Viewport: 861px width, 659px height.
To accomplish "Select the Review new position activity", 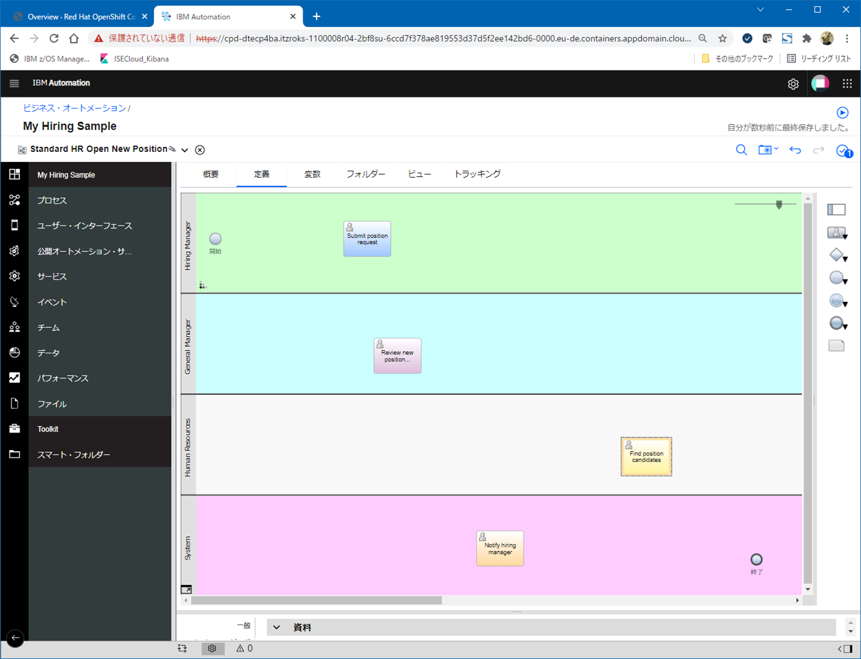I will 398,356.
